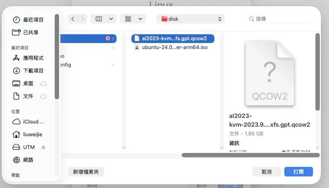The height and width of the screenshot is (188, 329).
Task: Click the Documents iCloud status cloud icon
Action: point(44,96)
